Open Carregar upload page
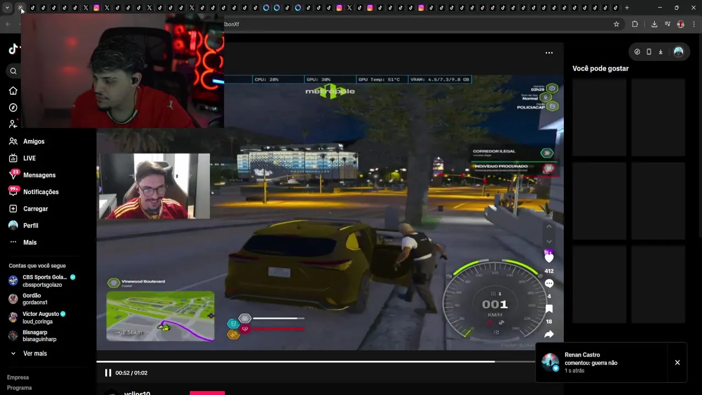 pyautogui.click(x=29, y=209)
